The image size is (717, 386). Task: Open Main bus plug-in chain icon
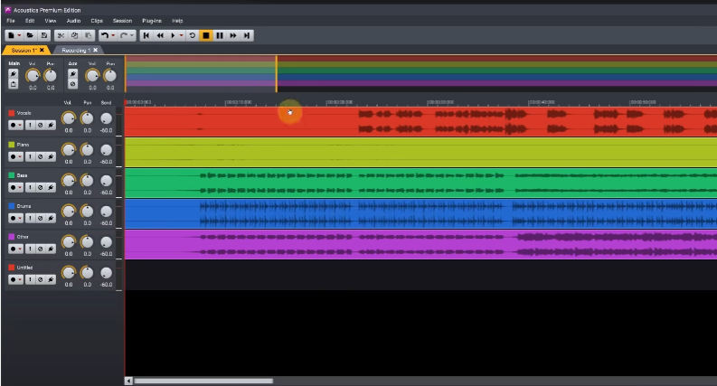pyautogui.click(x=14, y=73)
